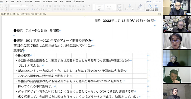191x99 pixels.
Task: Click the Clear Formatting eraser icon
Action: [x=44, y=6]
